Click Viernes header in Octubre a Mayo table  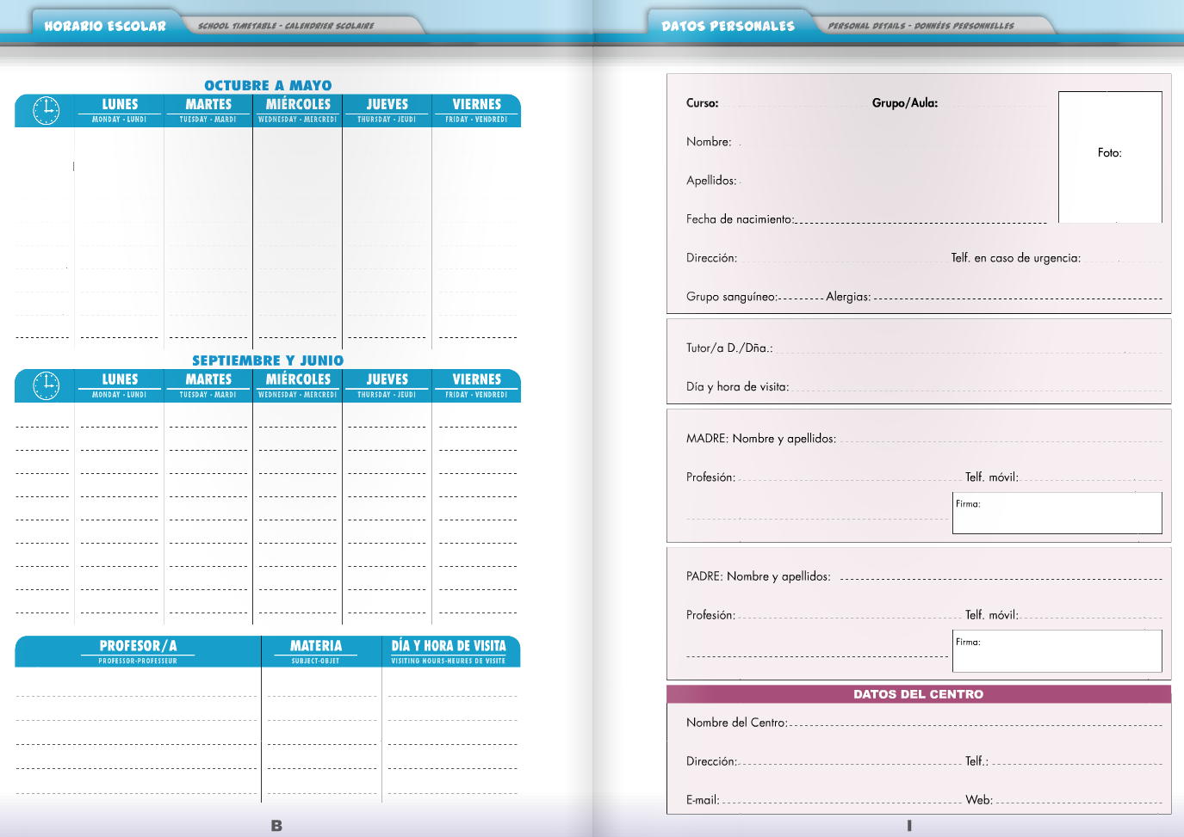pyautogui.click(x=476, y=110)
